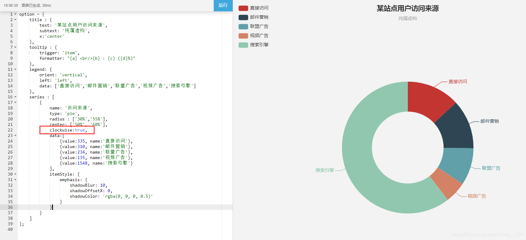Click 联盟广告 legend label text
Image resolution: width=526 pixels, height=240 pixels.
point(259,26)
